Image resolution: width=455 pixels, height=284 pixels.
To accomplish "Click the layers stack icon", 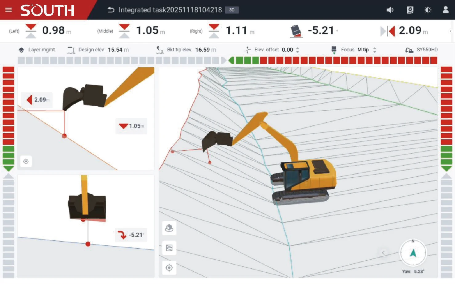I will pyautogui.click(x=21, y=50).
